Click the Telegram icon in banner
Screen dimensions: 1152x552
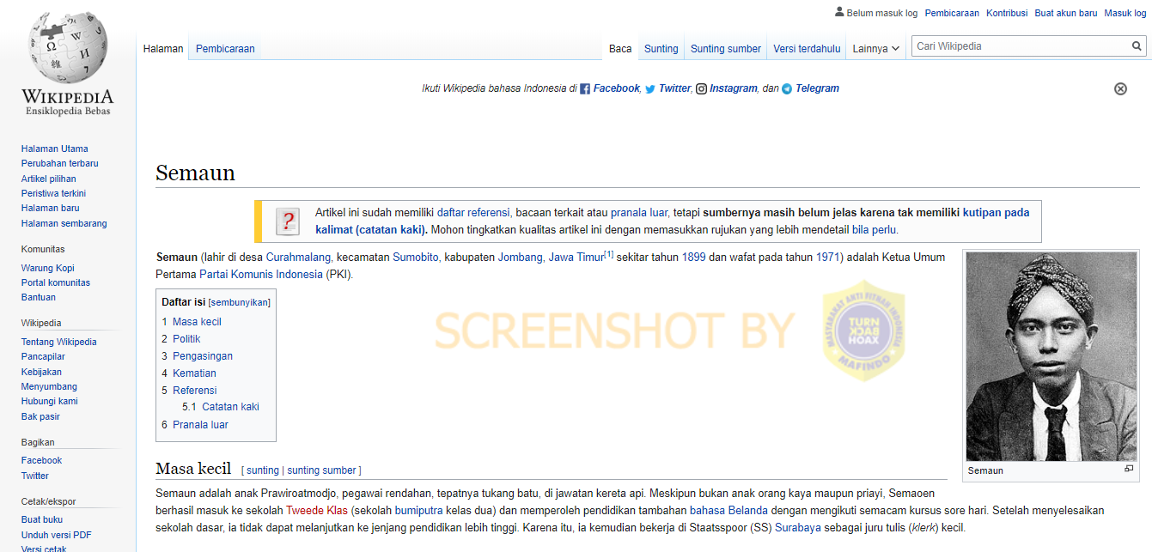786,88
